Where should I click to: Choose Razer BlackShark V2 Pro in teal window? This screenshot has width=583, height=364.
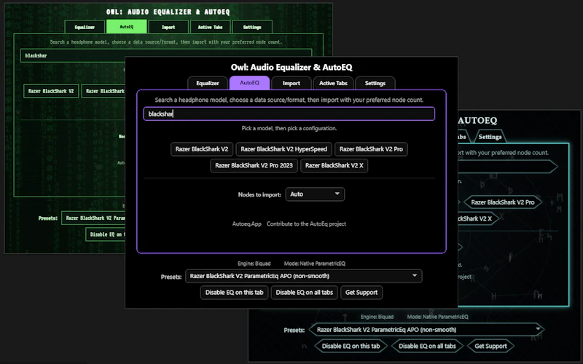tap(503, 202)
